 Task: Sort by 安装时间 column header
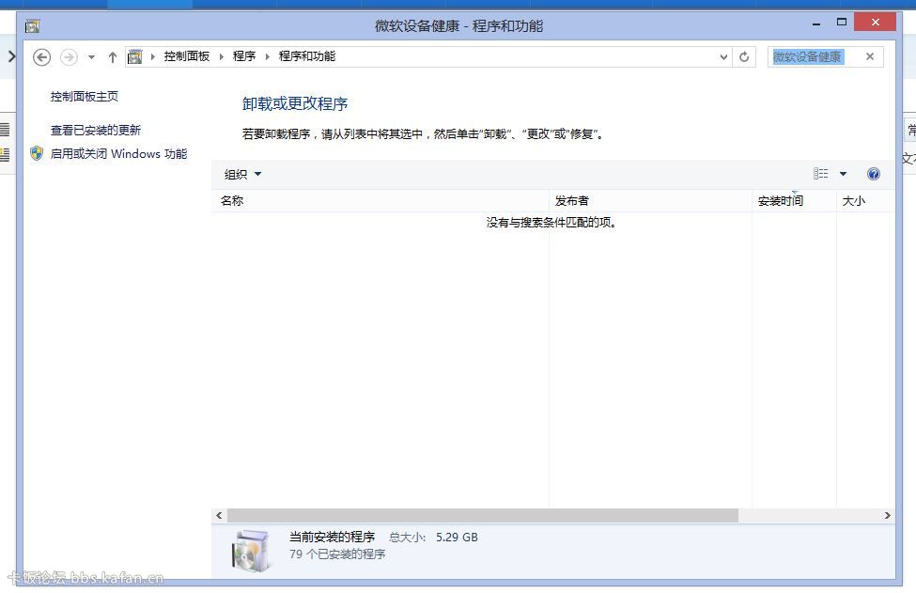[795, 201]
